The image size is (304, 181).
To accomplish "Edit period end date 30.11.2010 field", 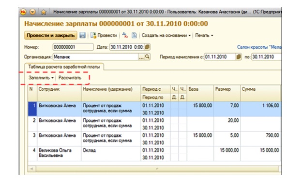I will tap(266, 57).
